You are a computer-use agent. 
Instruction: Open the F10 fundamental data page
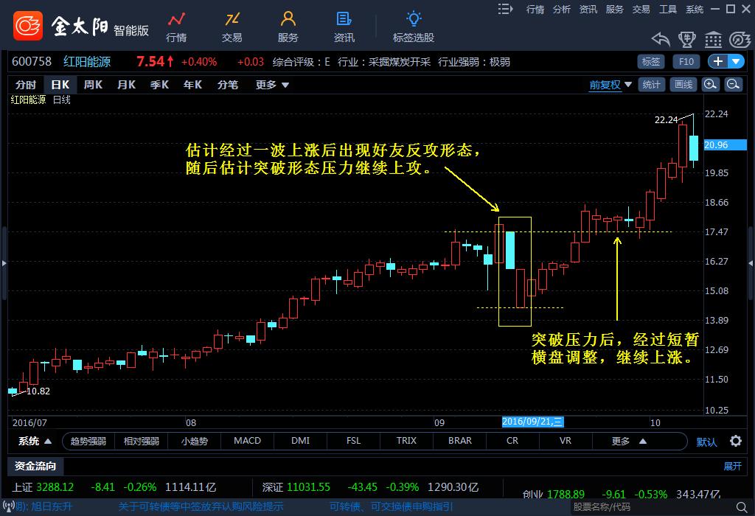pyautogui.click(x=686, y=61)
